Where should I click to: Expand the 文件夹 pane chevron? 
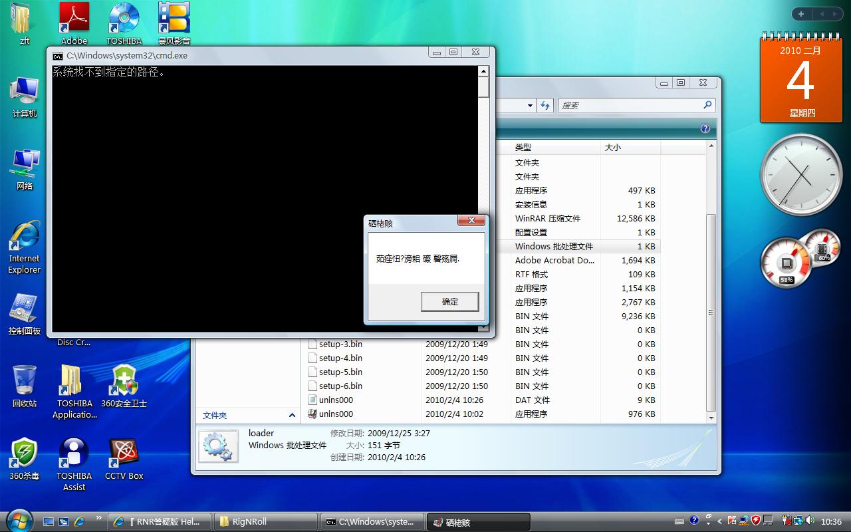[x=292, y=415]
